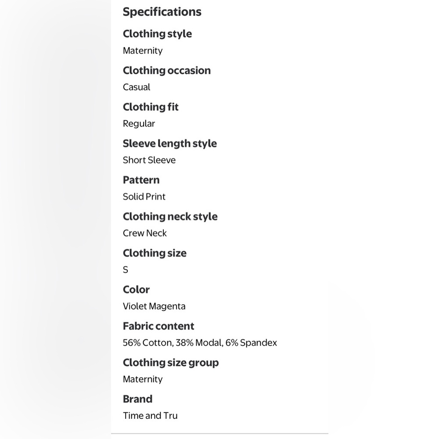
Task: Select the Clothing fit label
Action: tap(150, 107)
